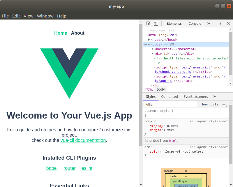This screenshot has height=187, width=233.
Task: Switch to the Console tab
Action: 195,24
